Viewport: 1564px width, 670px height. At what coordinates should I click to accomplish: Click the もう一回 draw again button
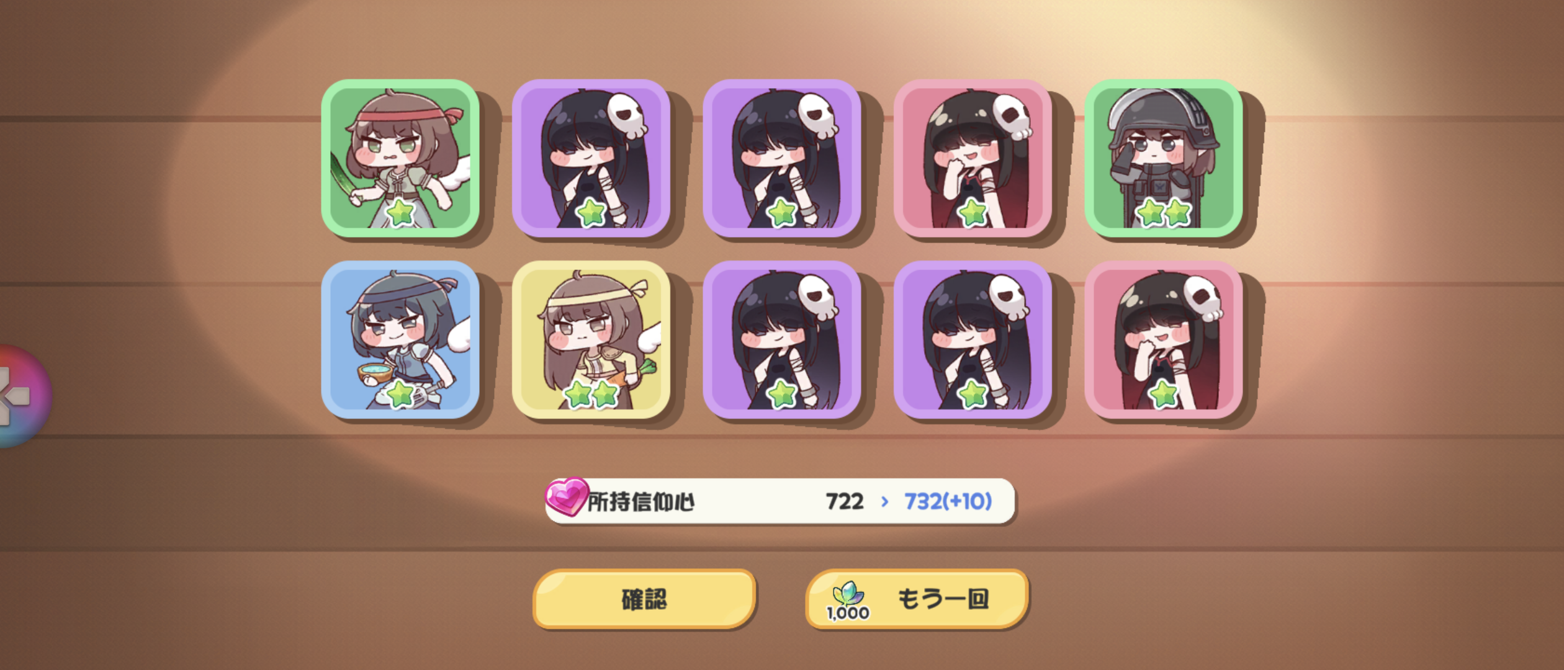[917, 599]
